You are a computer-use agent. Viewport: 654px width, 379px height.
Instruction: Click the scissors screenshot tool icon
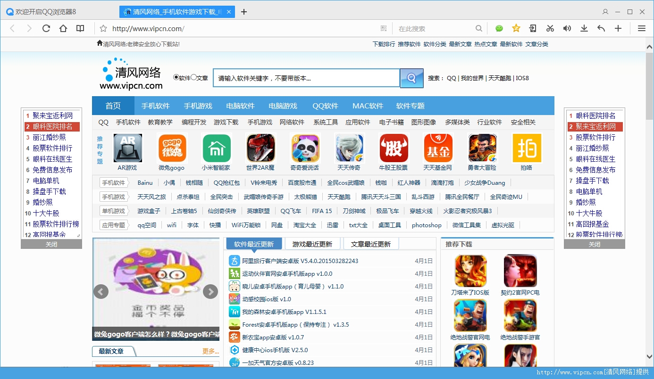[550, 28]
